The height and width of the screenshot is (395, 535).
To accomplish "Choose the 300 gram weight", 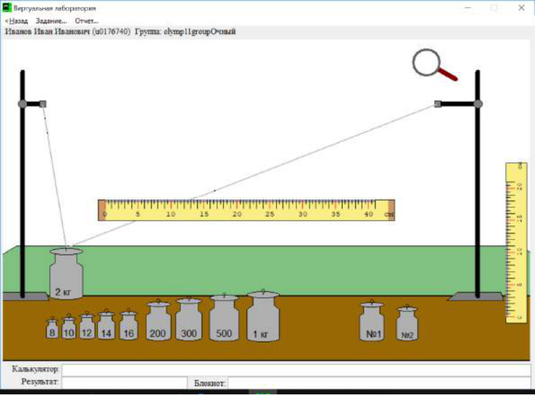I will (189, 319).
